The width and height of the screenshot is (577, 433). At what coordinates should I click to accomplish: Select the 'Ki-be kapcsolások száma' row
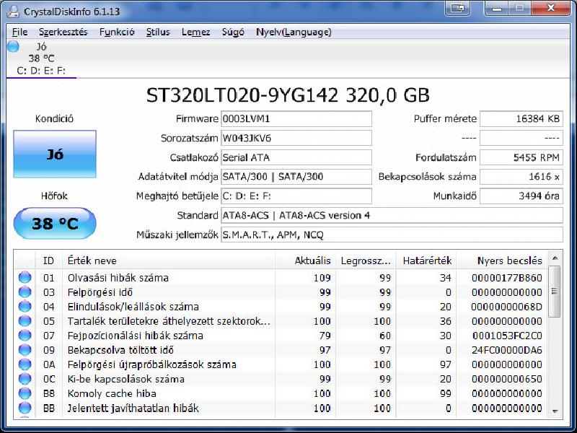tap(281, 378)
